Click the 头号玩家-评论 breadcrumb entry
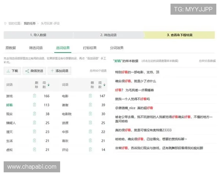Screen dimensions: 220x176 click(x=50, y=23)
